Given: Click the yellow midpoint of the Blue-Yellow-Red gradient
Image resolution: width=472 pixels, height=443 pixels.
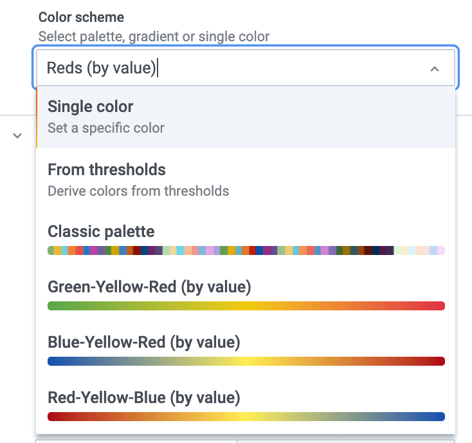Looking at the screenshot, I should [248, 361].
